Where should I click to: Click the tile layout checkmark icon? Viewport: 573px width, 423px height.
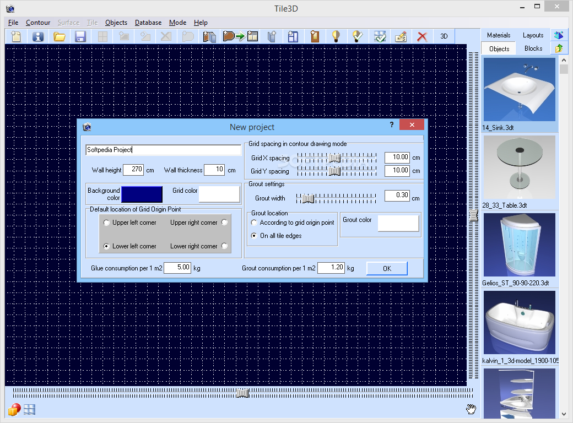click(x=380, y=36)
